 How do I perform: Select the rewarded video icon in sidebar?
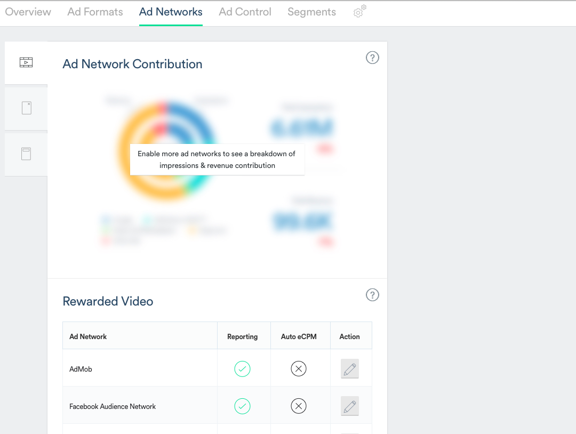(x=26, y=63)
